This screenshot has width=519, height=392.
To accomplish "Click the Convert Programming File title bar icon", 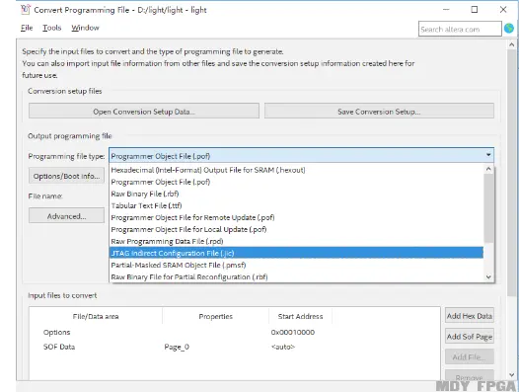I will [x=26, y=9].
